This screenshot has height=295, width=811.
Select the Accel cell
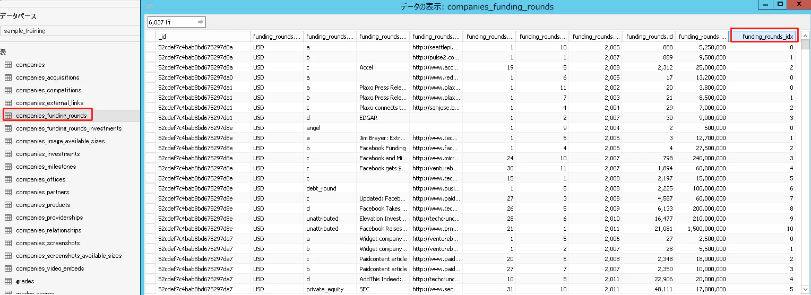[x=383, y=67]
